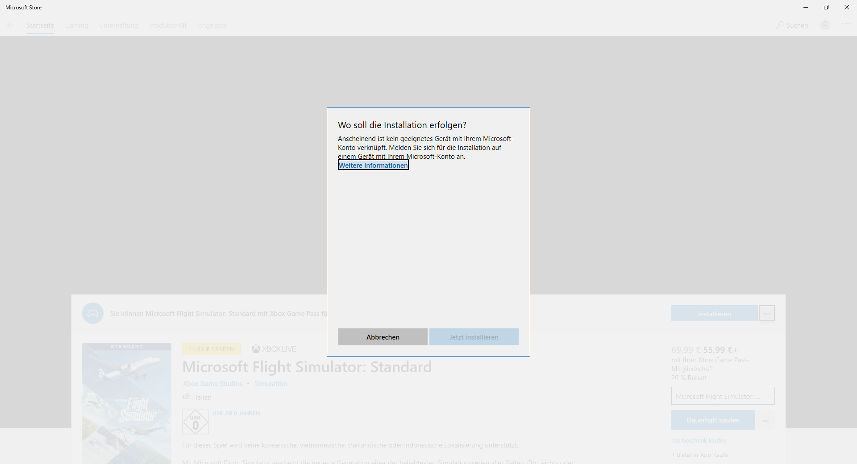Click the 55,99 € price text
This screenshot has width=857, height=464.
click(720, 350)
